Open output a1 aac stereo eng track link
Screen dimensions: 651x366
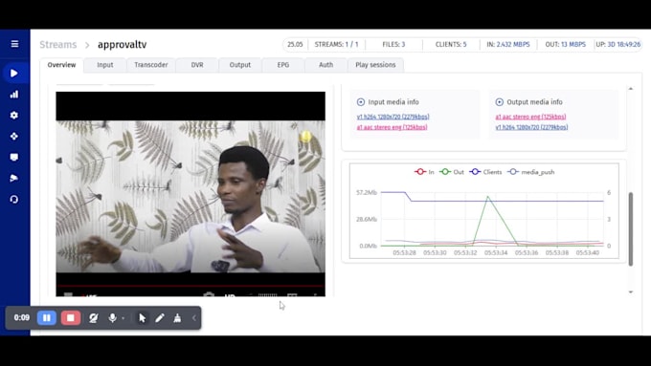pyautogui.click(x=530, y=117)
